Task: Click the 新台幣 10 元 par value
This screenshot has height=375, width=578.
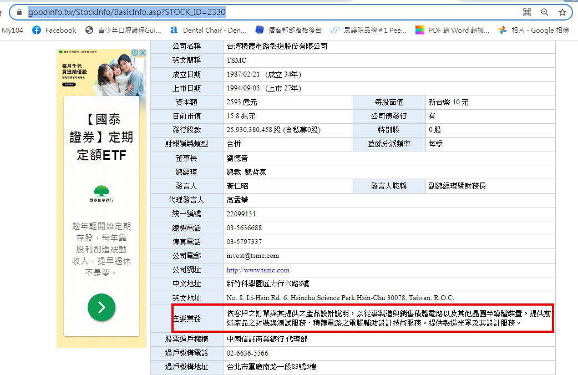Action: (448, 102)
